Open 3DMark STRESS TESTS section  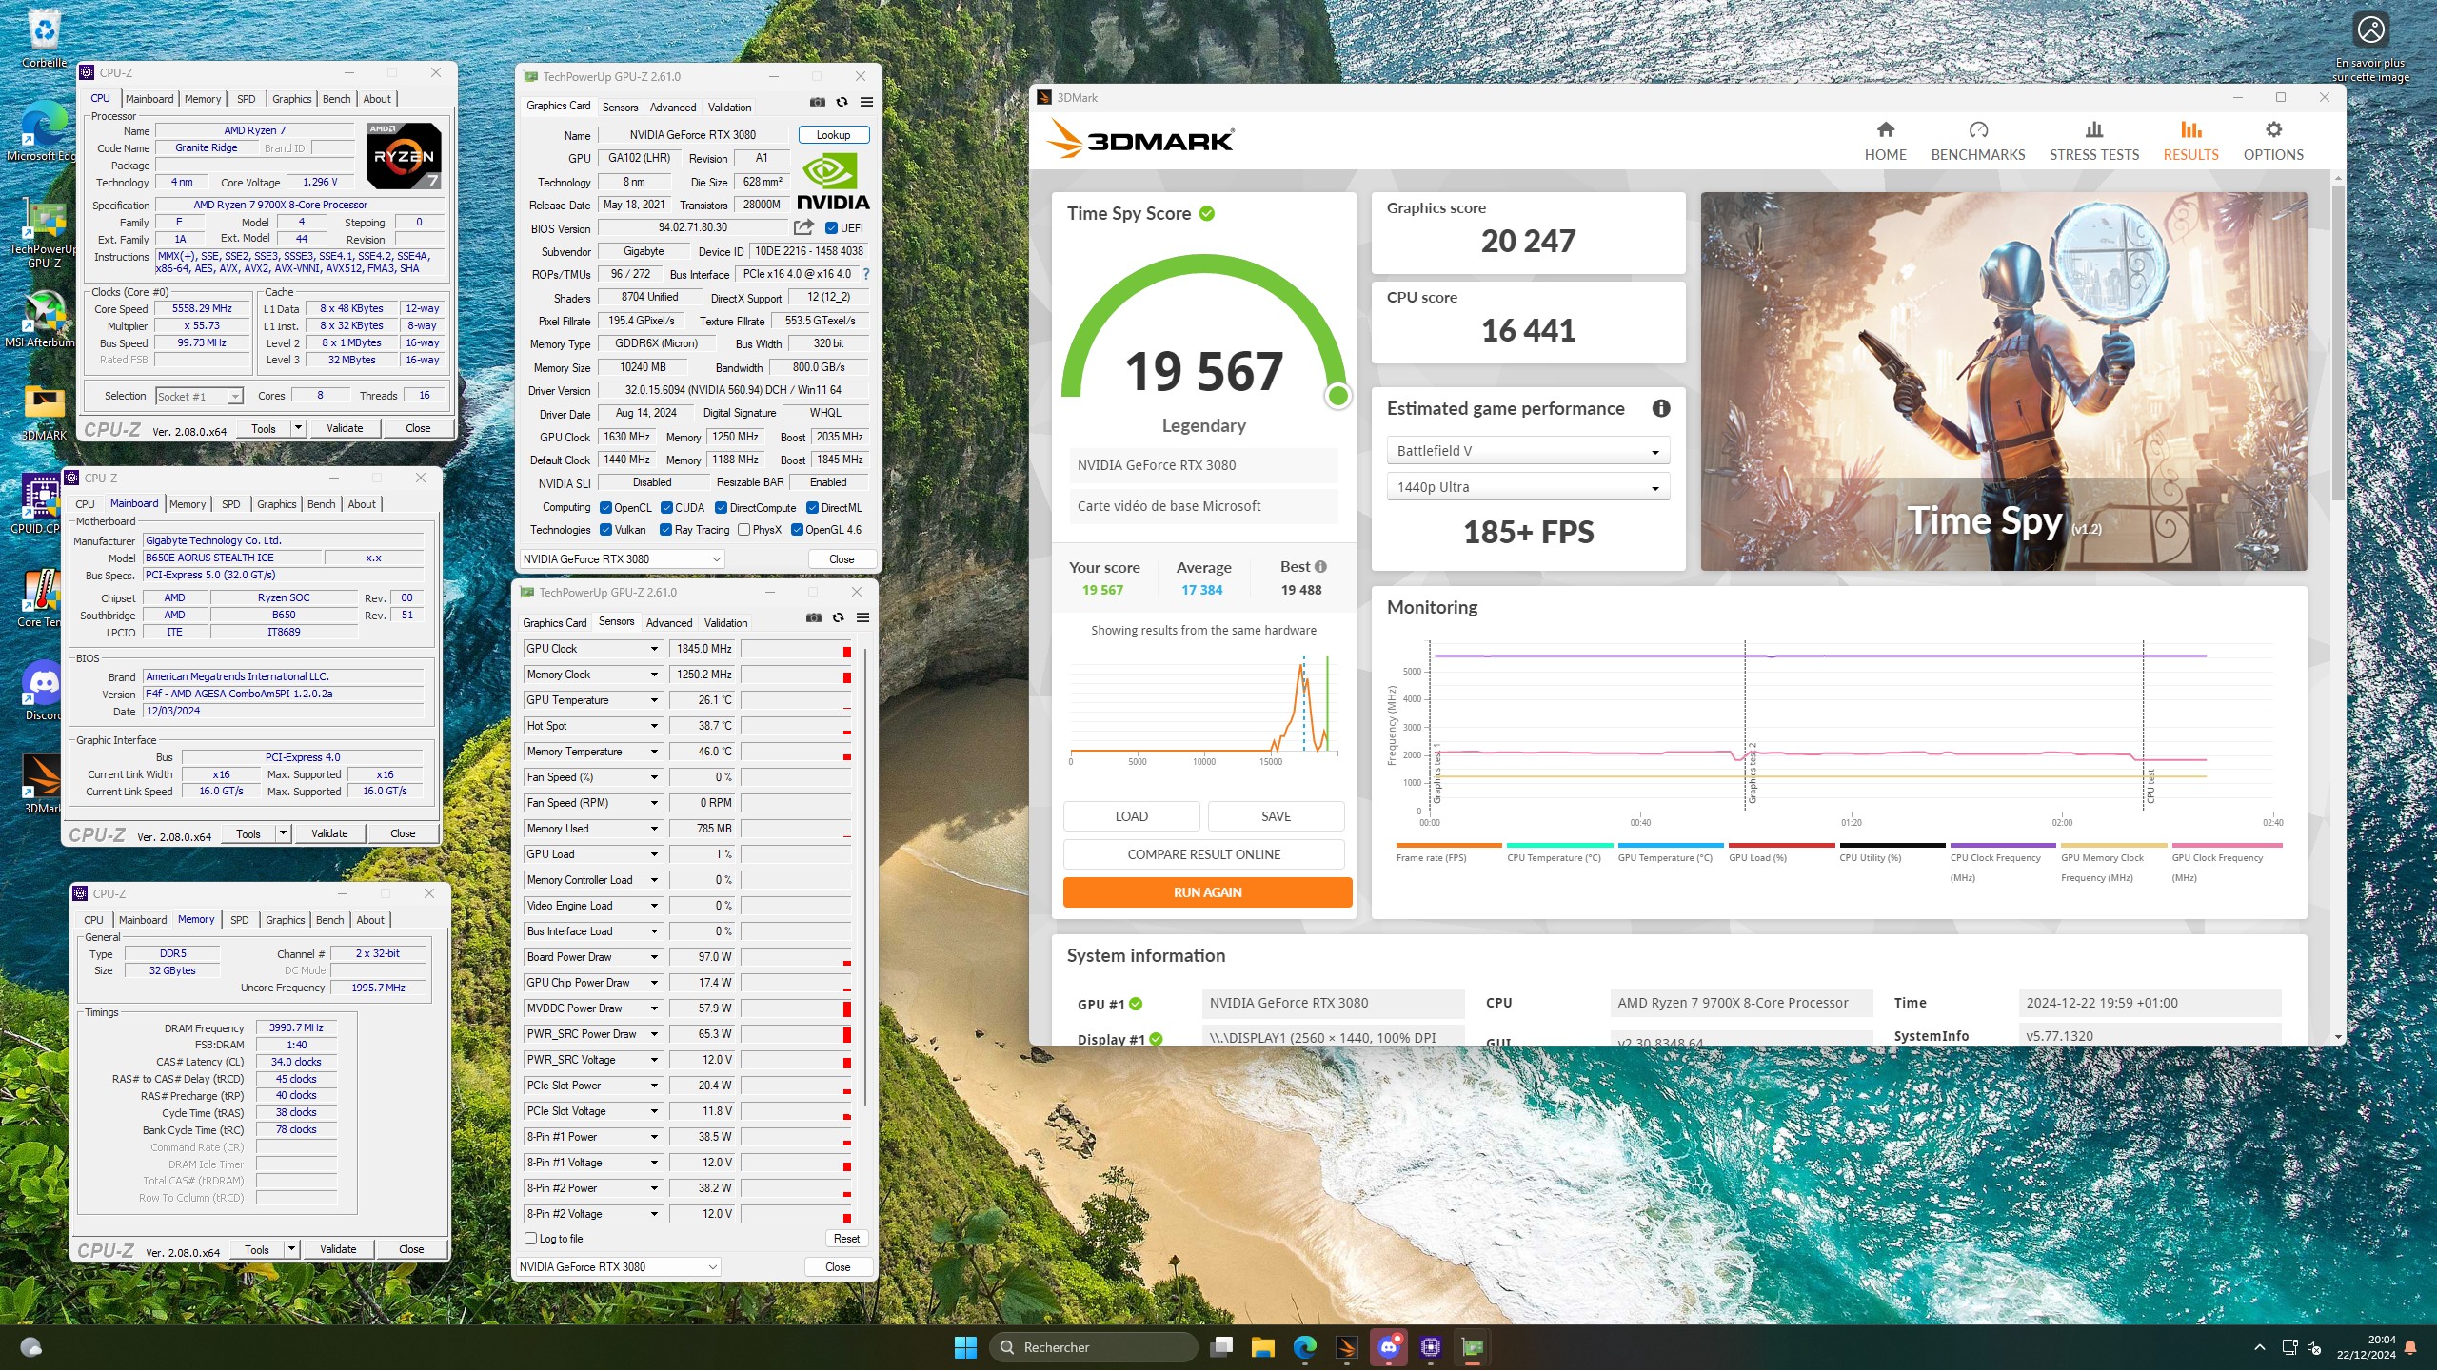pos(2093,141)
